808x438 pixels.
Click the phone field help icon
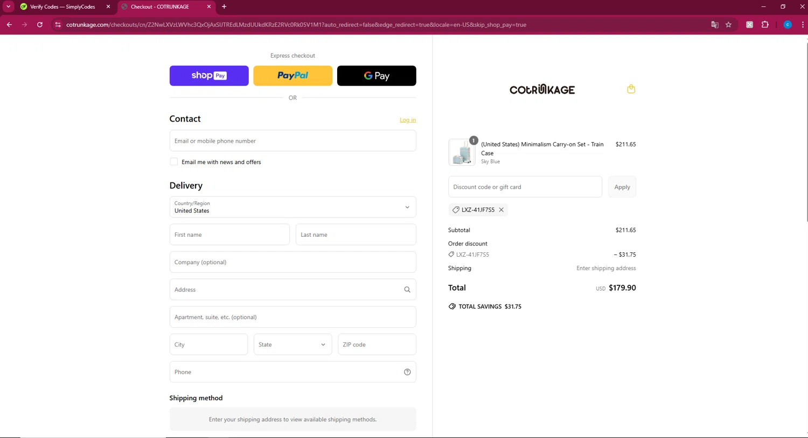coord(407,372)
